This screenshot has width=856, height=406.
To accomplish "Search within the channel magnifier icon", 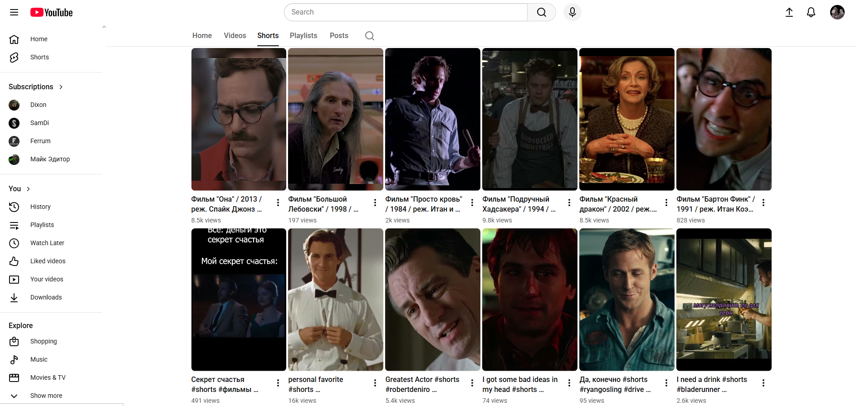I will click(370, 36).
